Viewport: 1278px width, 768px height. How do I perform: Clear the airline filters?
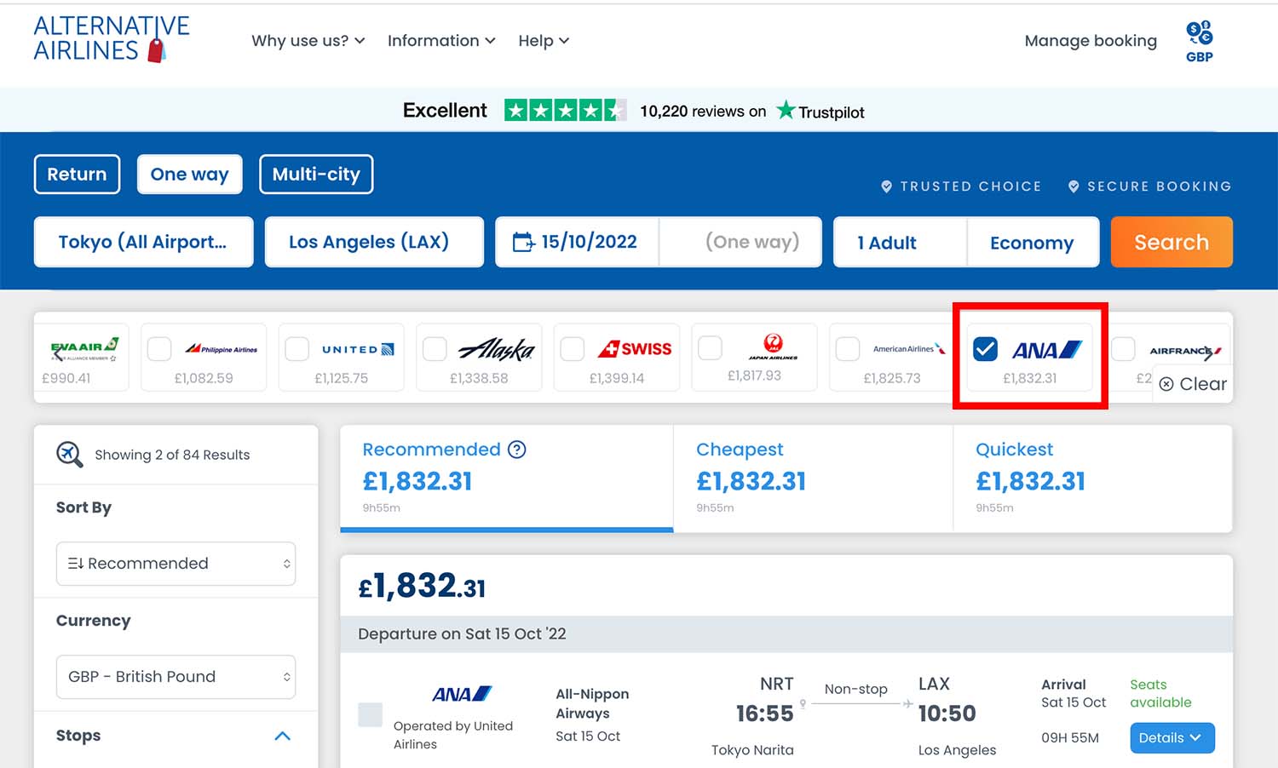1193,384
